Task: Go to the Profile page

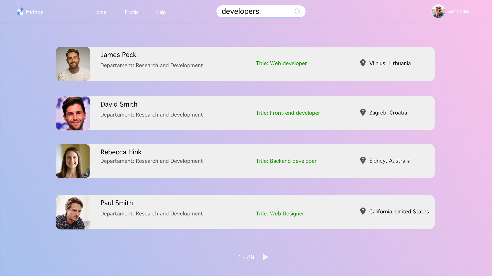Action: (131, 12)
